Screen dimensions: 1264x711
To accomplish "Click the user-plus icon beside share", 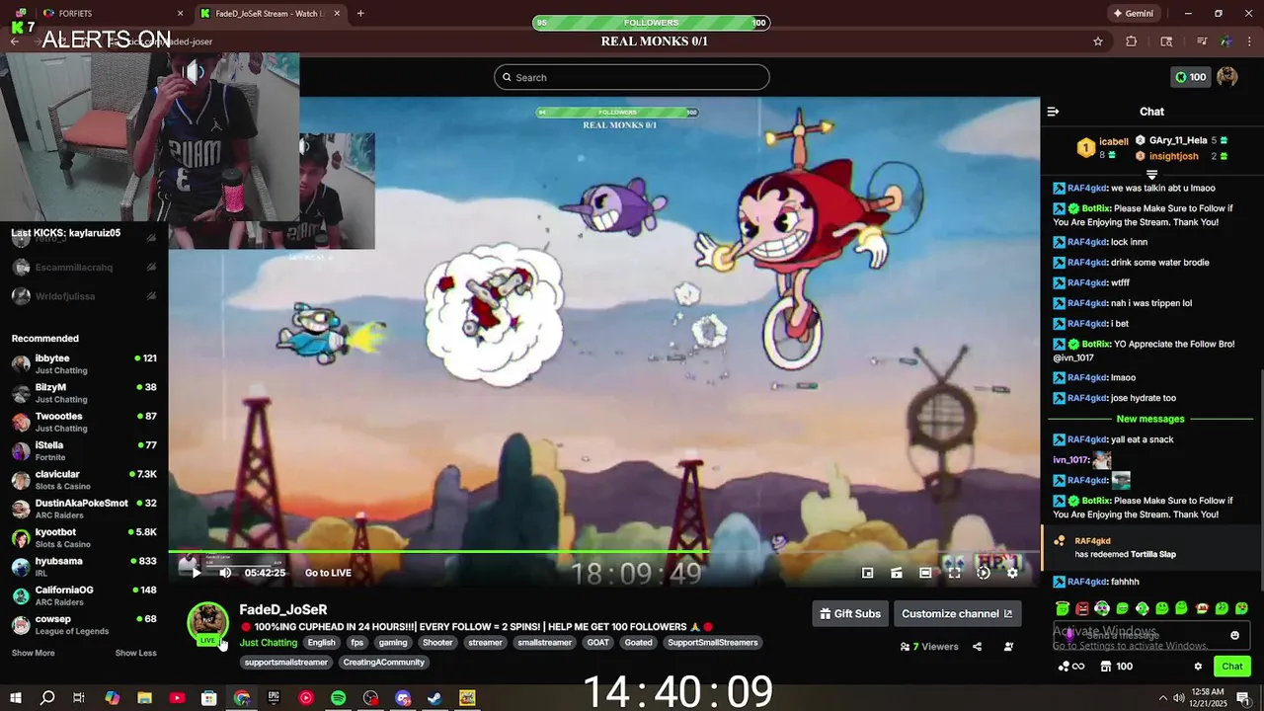I will 1008,647.
